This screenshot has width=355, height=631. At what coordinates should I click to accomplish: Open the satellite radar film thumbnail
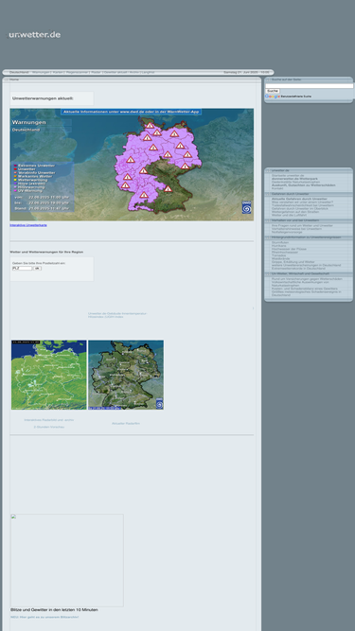[x=126, y=375]
